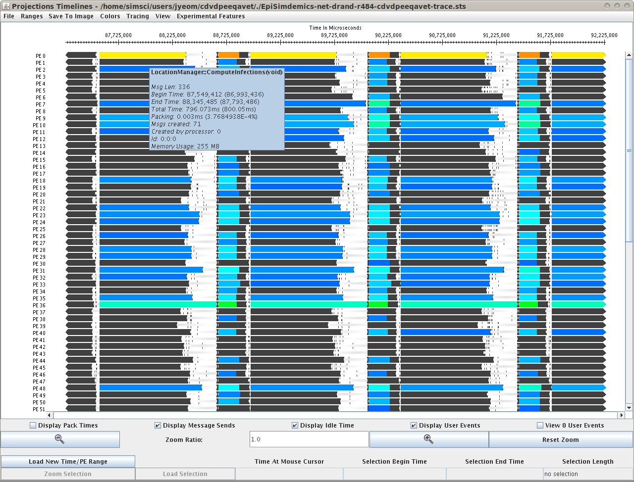Toggle Display Idle Time checkbox
This screenshot has height=482, width=634.
pyautogui.click(x=295, y=426)
